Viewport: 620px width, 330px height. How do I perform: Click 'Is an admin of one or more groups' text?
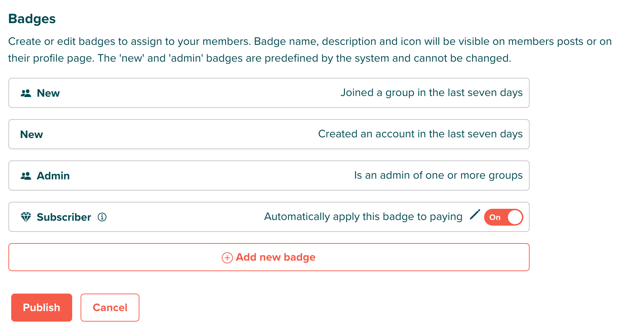[439, 175]
